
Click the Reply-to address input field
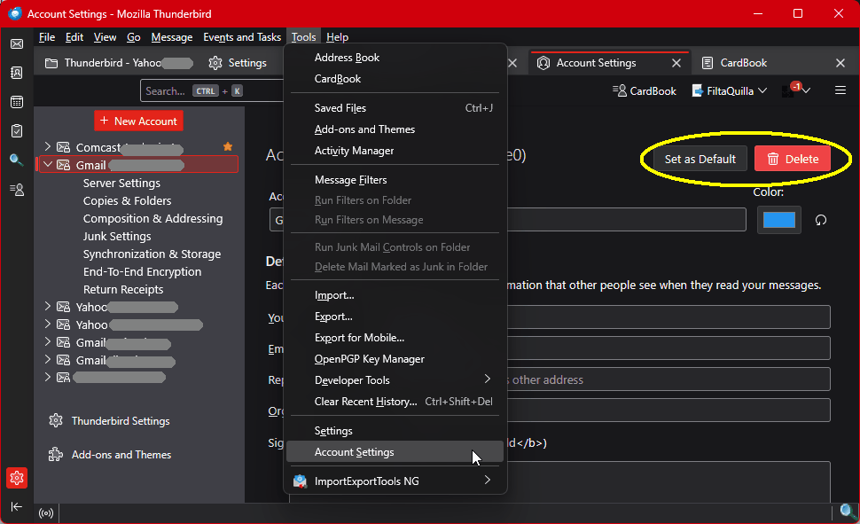669,379
